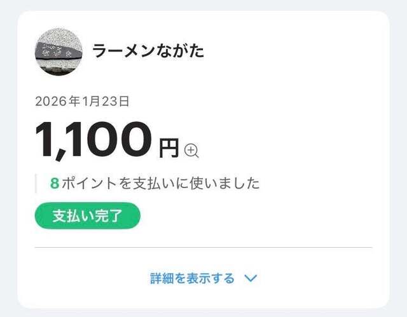407x317 pixels.
Task: Click the 1月23日 part of the date
Action: (x=106, y=100)
